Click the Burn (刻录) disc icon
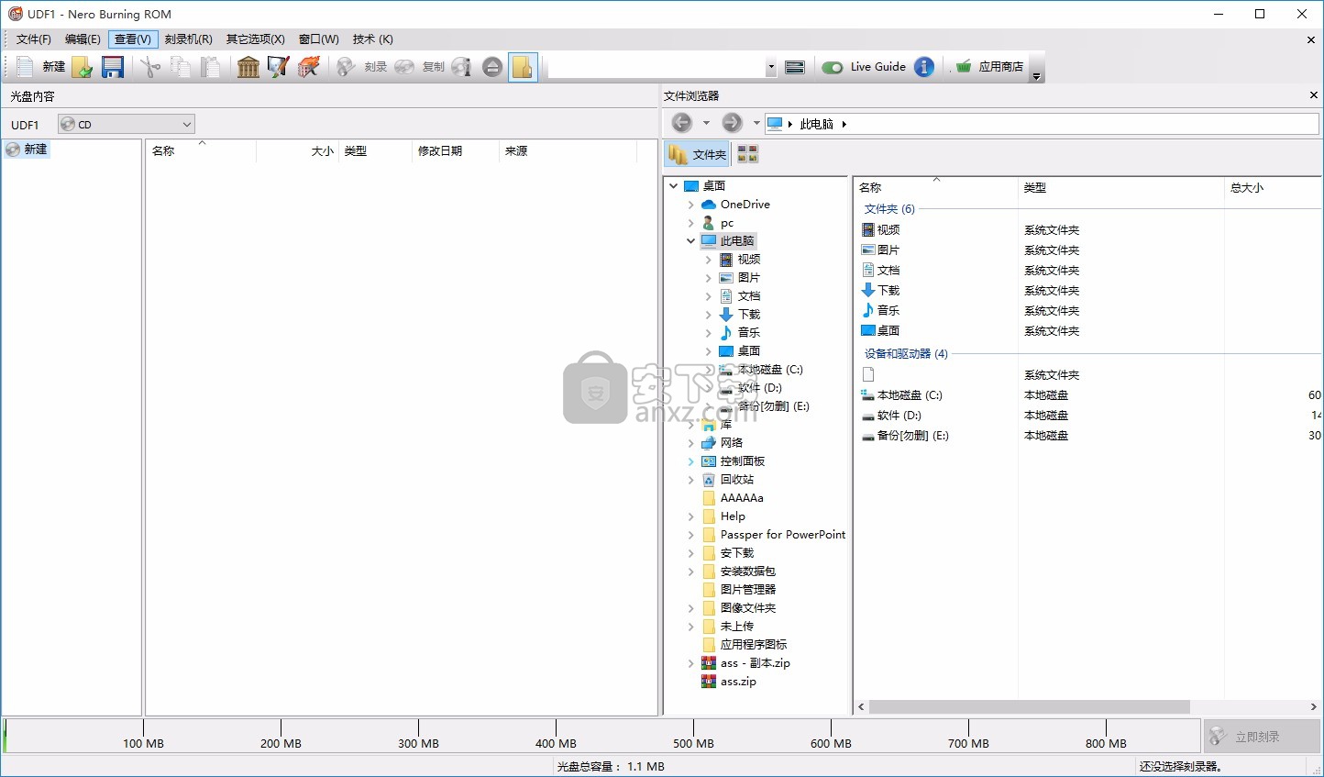This screenshot has height=777, width=1324. pos(346,67)
